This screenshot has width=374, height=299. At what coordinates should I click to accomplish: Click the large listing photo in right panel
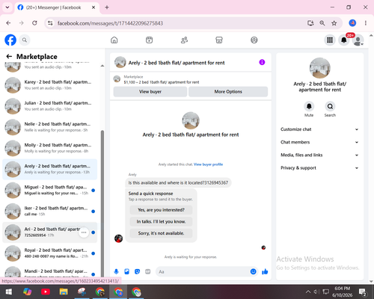[320, 68]
